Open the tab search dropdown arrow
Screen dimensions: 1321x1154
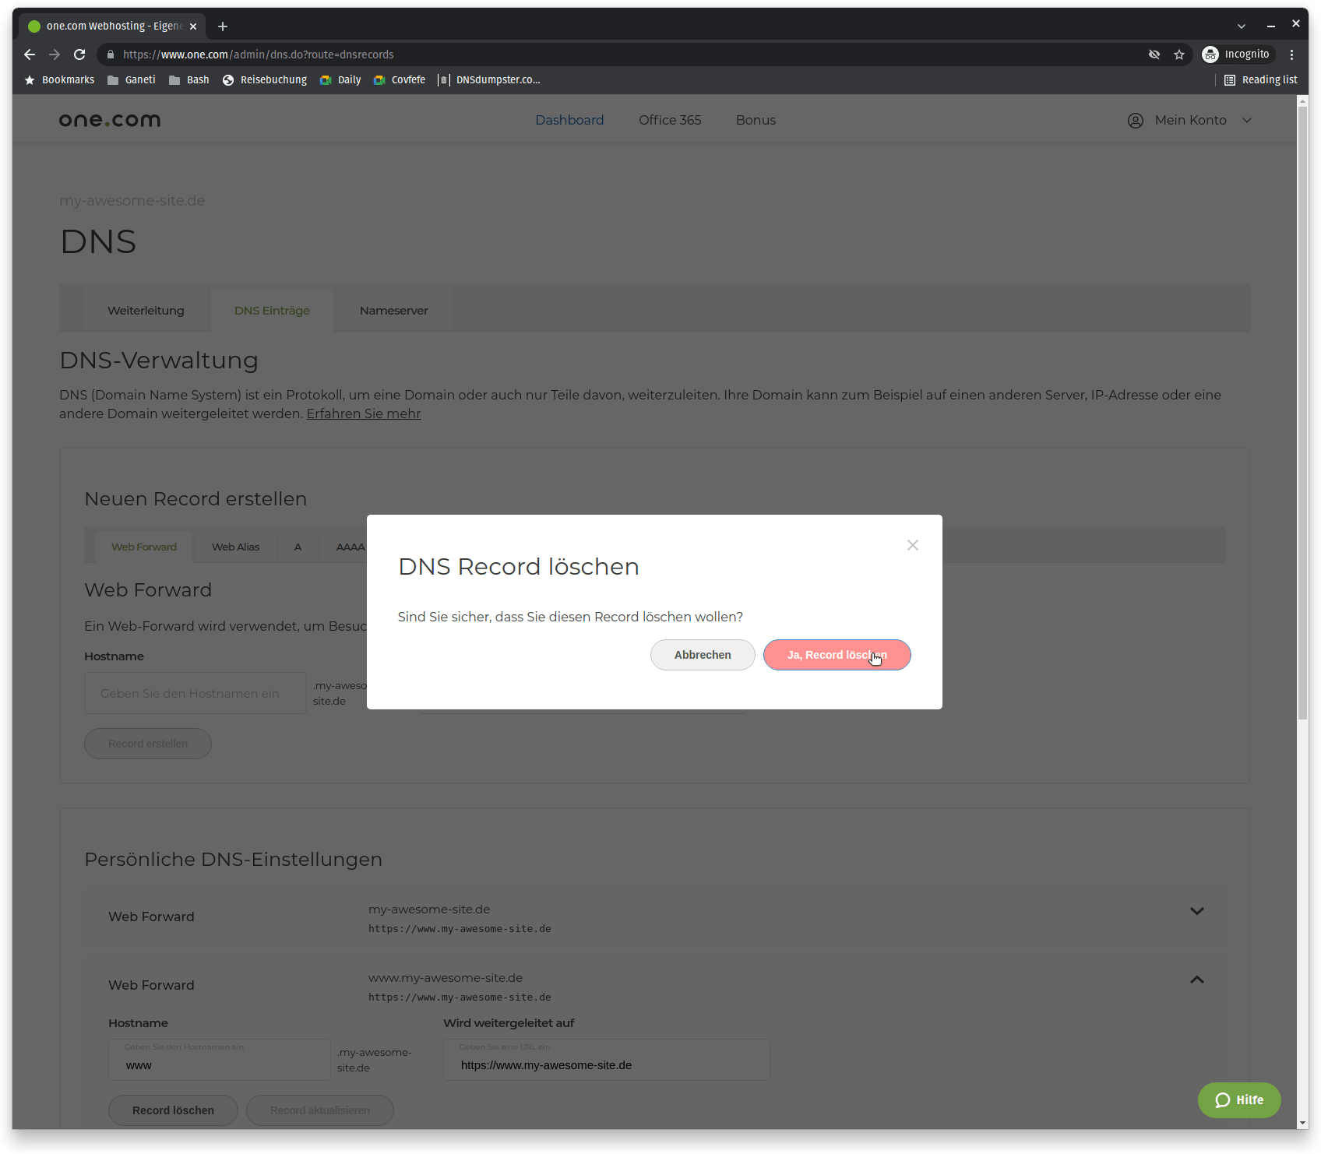pyautogui.click(x=1242, y=26)
